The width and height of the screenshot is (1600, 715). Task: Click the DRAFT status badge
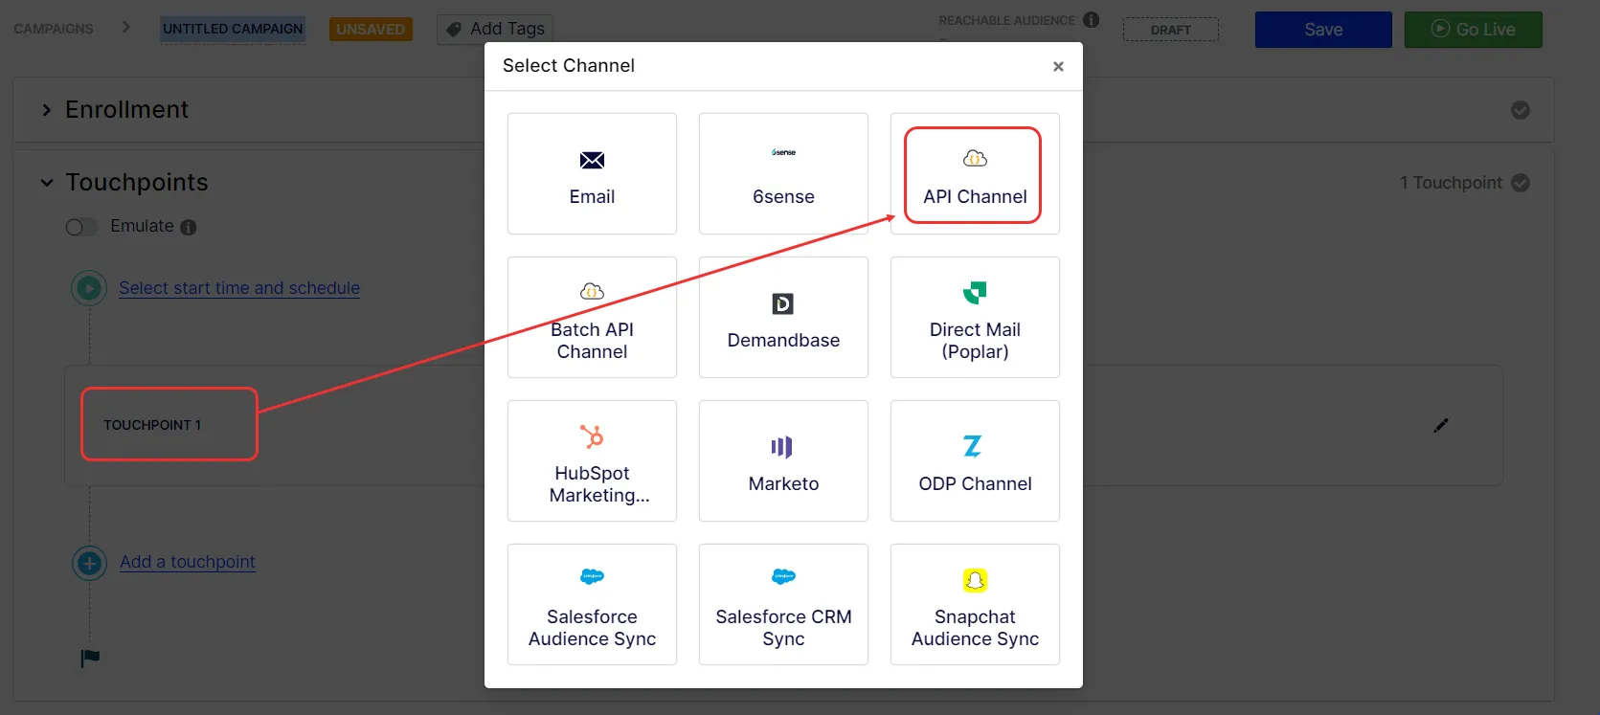click(1171, 30)
